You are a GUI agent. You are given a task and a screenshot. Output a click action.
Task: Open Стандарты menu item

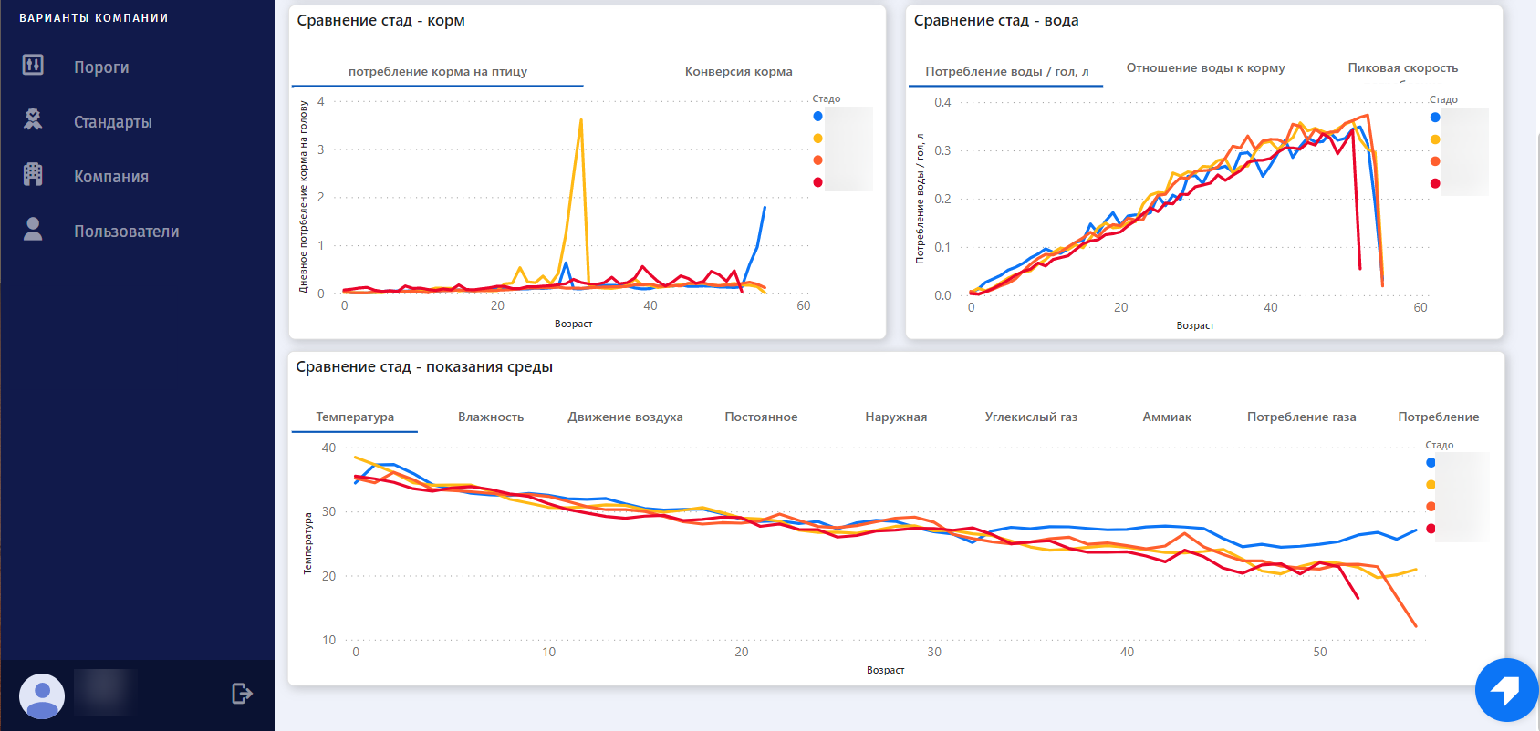coord(113,122)
